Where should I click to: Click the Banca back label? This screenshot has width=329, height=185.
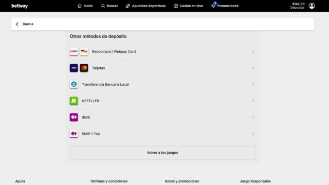coord(28,24)
